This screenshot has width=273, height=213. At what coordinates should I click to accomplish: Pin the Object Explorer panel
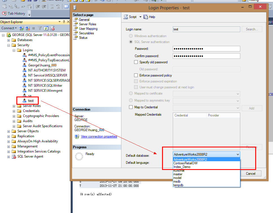click(64, 22)
